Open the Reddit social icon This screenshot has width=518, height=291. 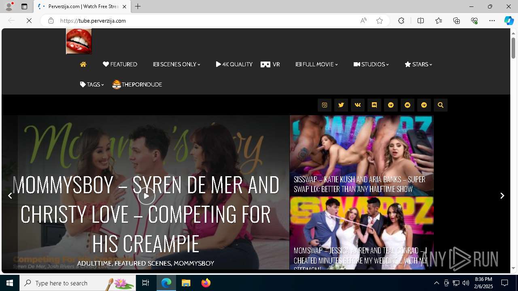coord(408,105)
